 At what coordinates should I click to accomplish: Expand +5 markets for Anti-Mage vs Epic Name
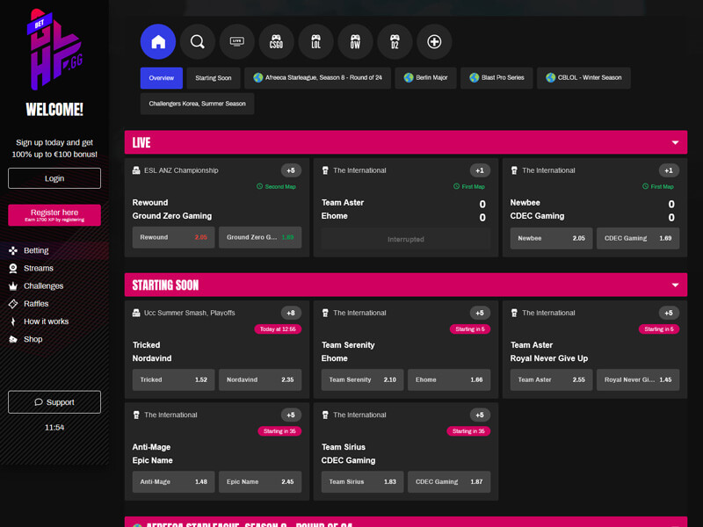pos(291,415)
